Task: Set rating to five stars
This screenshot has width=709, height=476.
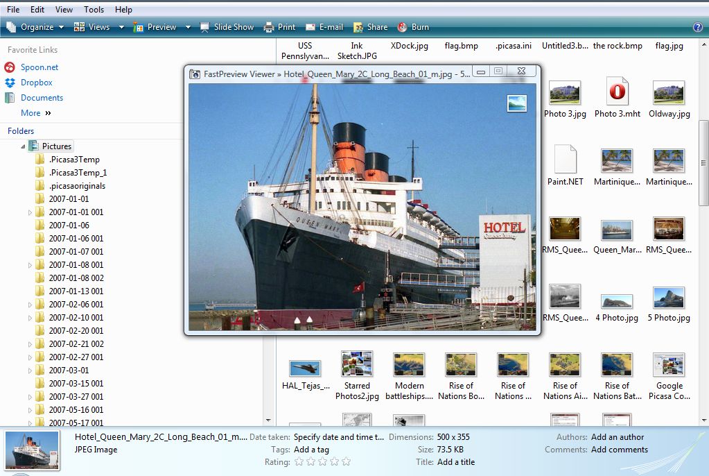Action: [x=347, y=462]
